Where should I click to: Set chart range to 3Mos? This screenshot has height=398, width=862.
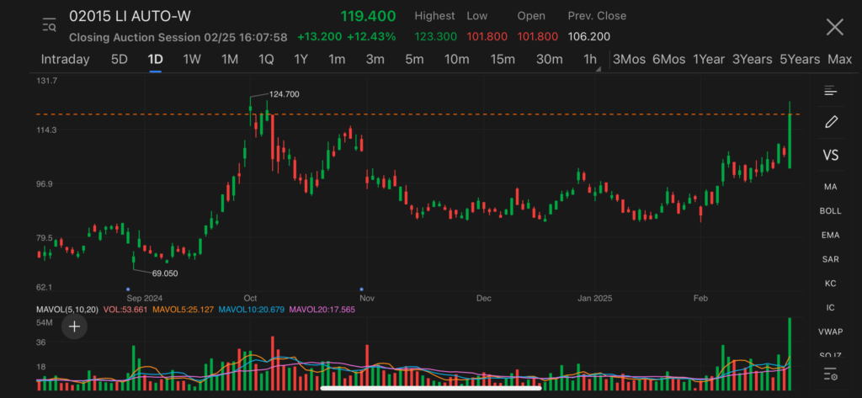point(629,60)
